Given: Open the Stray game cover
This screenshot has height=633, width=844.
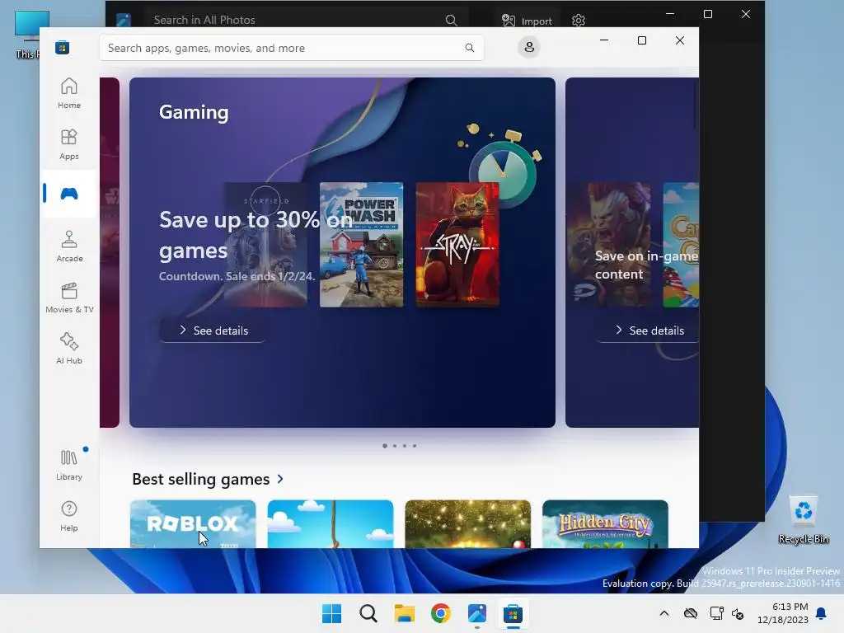Looking at the screenshot, I should (x=457, y=244).
